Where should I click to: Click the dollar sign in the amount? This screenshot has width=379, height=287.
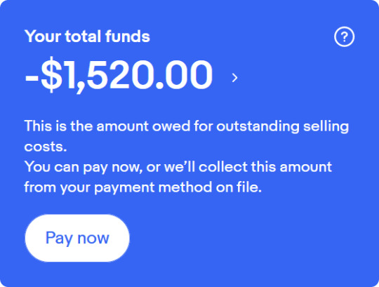click(51, 74)
